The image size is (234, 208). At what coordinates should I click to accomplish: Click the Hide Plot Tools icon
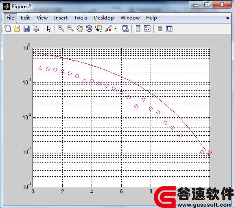click(160, 28)
